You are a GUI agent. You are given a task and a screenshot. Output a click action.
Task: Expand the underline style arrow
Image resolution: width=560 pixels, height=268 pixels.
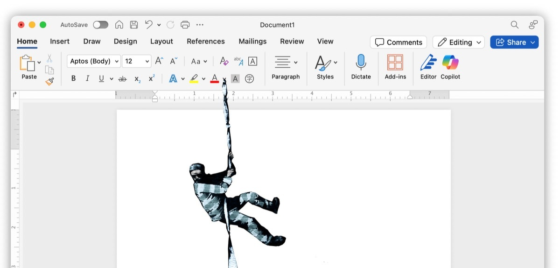click(112, 79)
